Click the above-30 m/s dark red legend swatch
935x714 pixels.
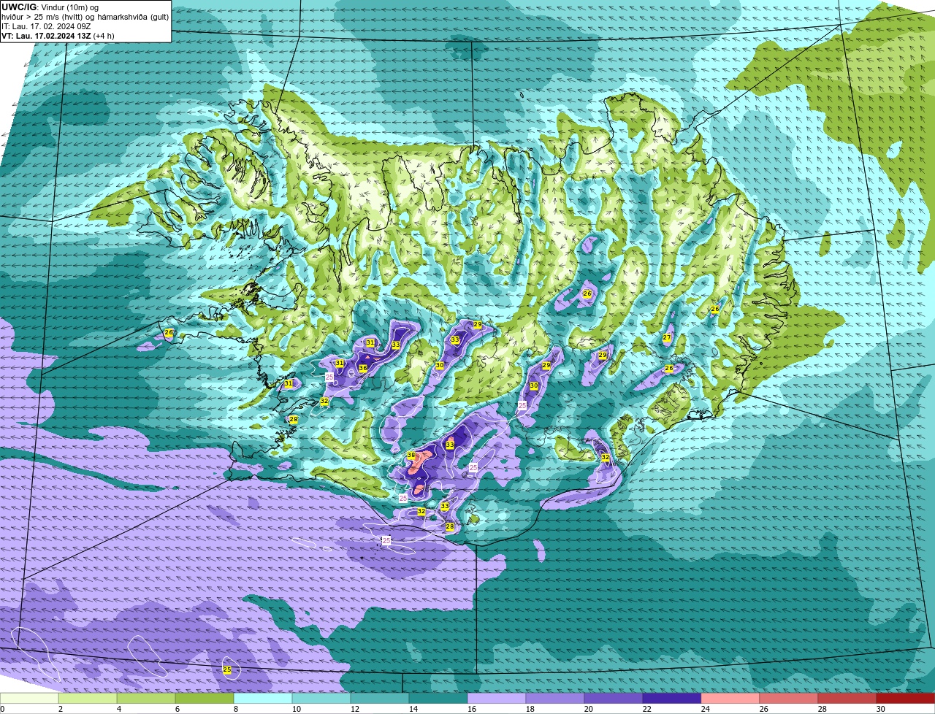pyautogui.click(x=906, y=698)
